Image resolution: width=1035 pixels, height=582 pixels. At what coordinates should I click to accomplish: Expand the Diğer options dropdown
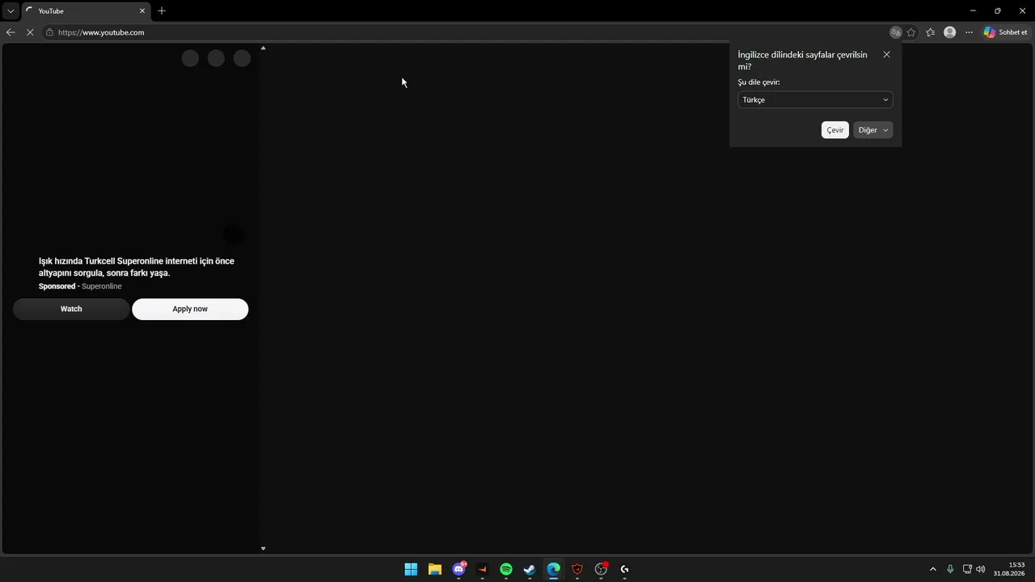(872, 130)
